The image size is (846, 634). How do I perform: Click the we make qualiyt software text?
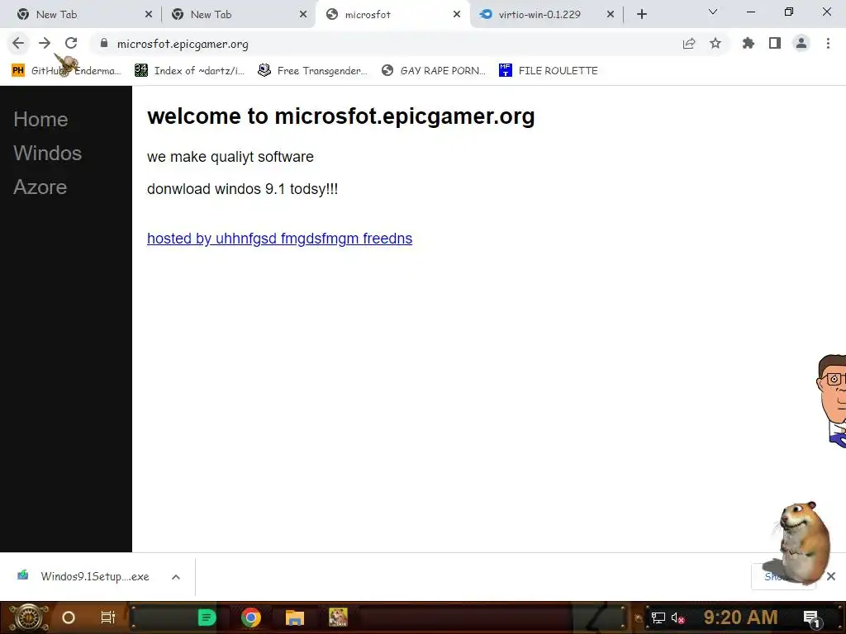(x=231, y=157)
